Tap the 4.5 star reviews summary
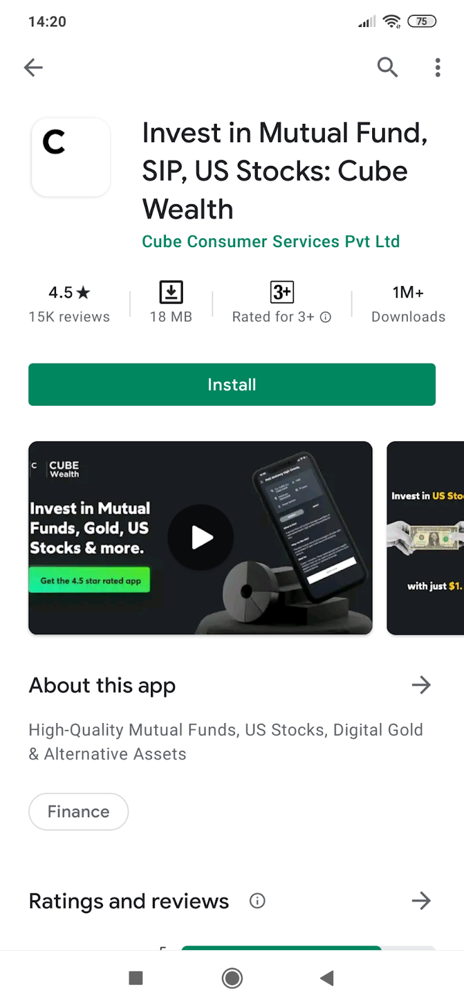Image resolution: width=464 pixels, height=1006 pixels. click(x=69, y=304)
